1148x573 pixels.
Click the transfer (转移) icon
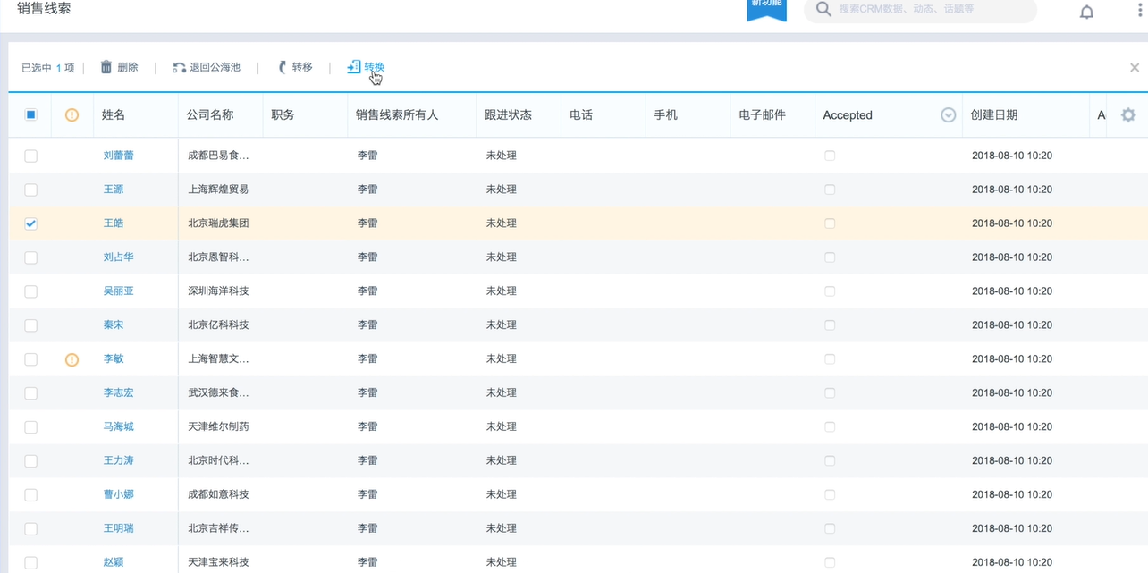283,67
